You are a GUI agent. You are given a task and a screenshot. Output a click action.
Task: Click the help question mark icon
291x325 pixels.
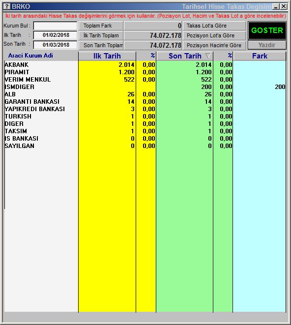pyautogui.click(x=7, y=6)
